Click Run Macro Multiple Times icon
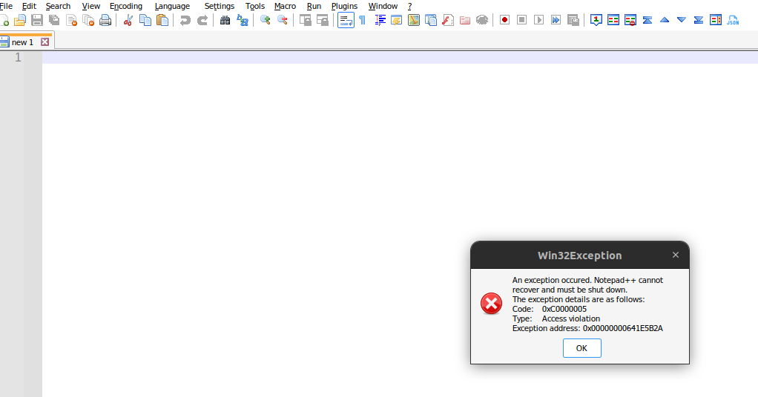The height and width of the screenshot is (397, 758). 556,20
